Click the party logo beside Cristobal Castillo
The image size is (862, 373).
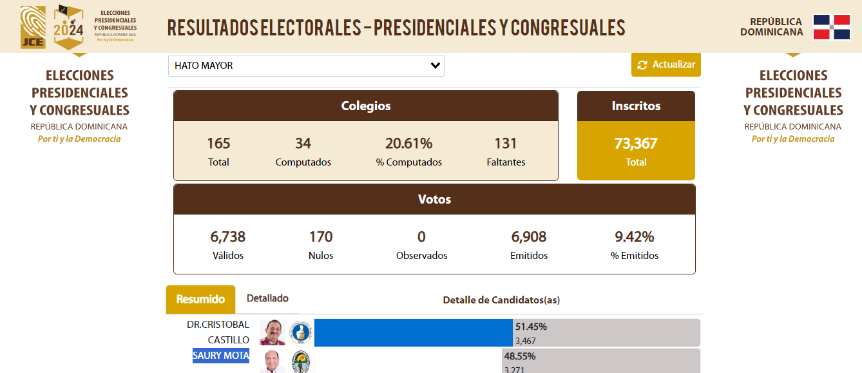pos(301,332)
